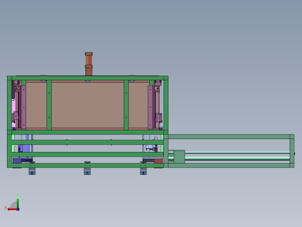Viewport: 302px width, 227px height.
Task: Select the large brown center panel
Action: point(88,105)
